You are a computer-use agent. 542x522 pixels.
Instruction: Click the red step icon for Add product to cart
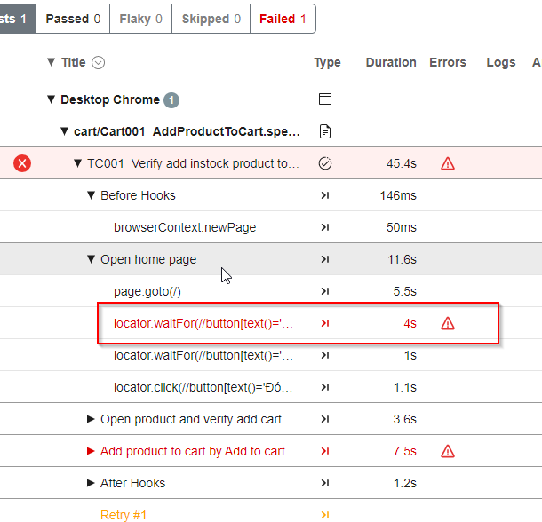pyautogui.click(x=325, y=451)
